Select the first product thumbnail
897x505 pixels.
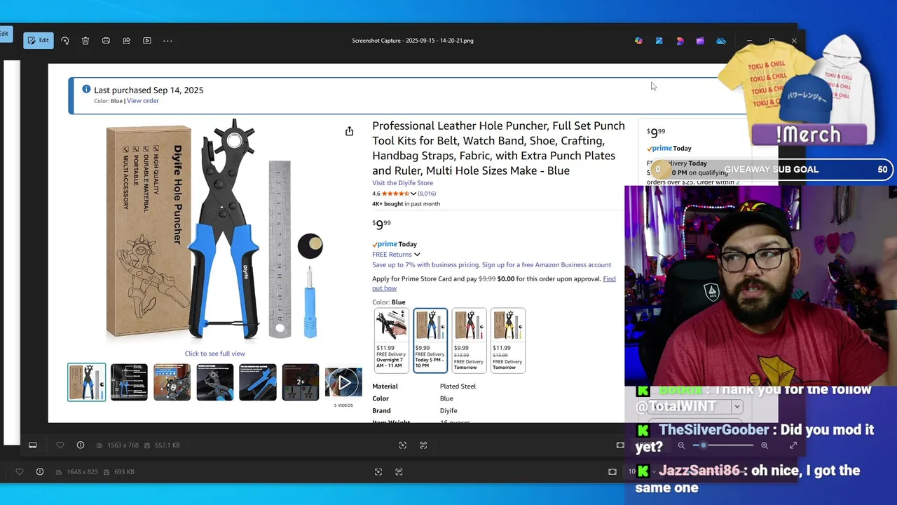[x=87, y=382]
